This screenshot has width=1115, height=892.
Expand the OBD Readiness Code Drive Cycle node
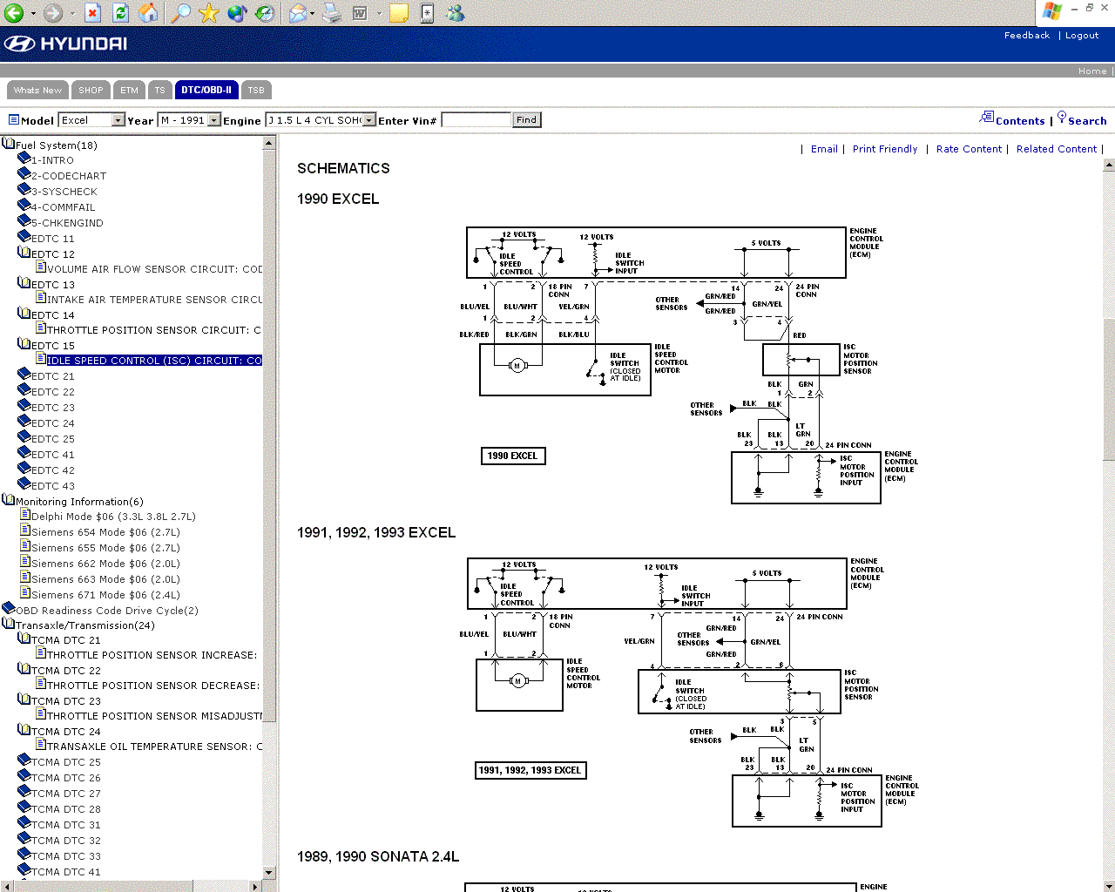coord(9,610)
